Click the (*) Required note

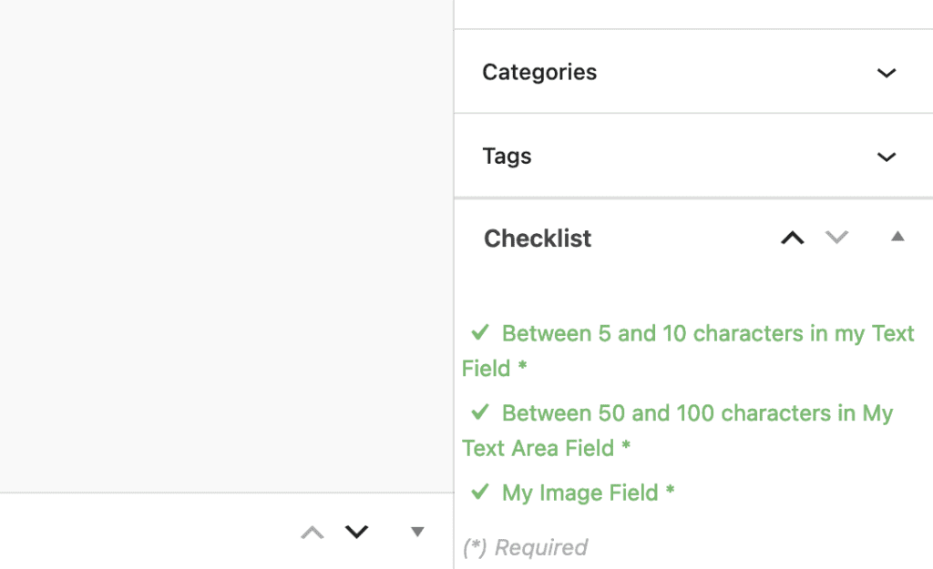(525, 547)
